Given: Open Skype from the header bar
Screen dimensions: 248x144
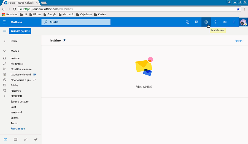Looking at the screenshot, I should click(187, 22).
